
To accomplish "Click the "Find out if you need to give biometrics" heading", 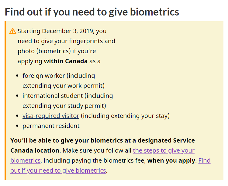I will 92,12.
